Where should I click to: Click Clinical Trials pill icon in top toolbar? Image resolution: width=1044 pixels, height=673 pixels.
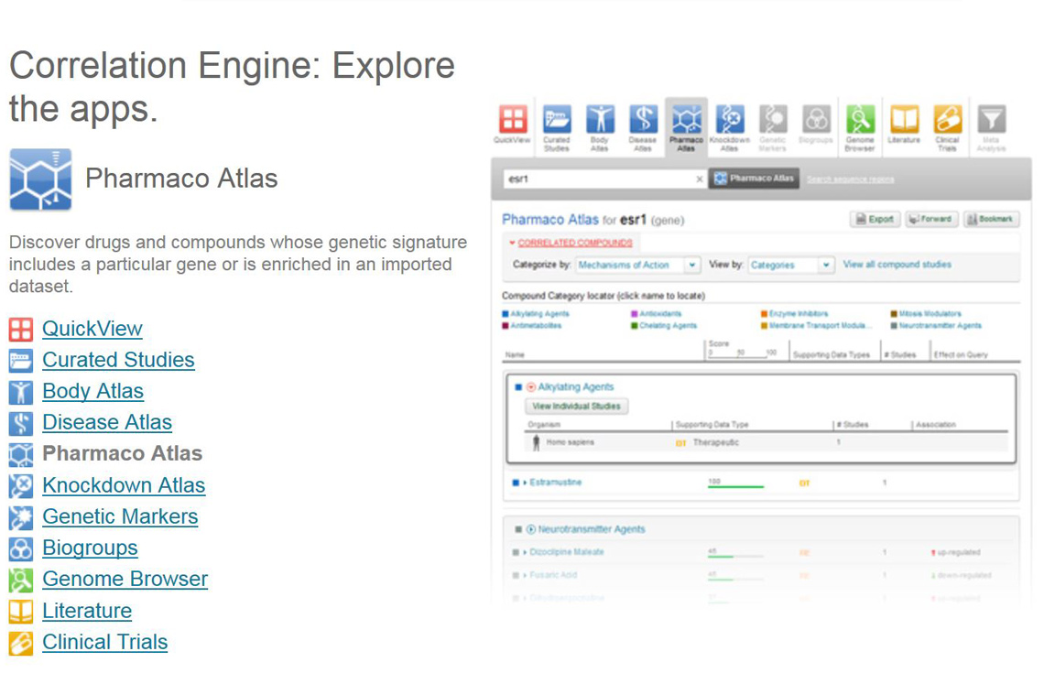click(x=947, y=120)
